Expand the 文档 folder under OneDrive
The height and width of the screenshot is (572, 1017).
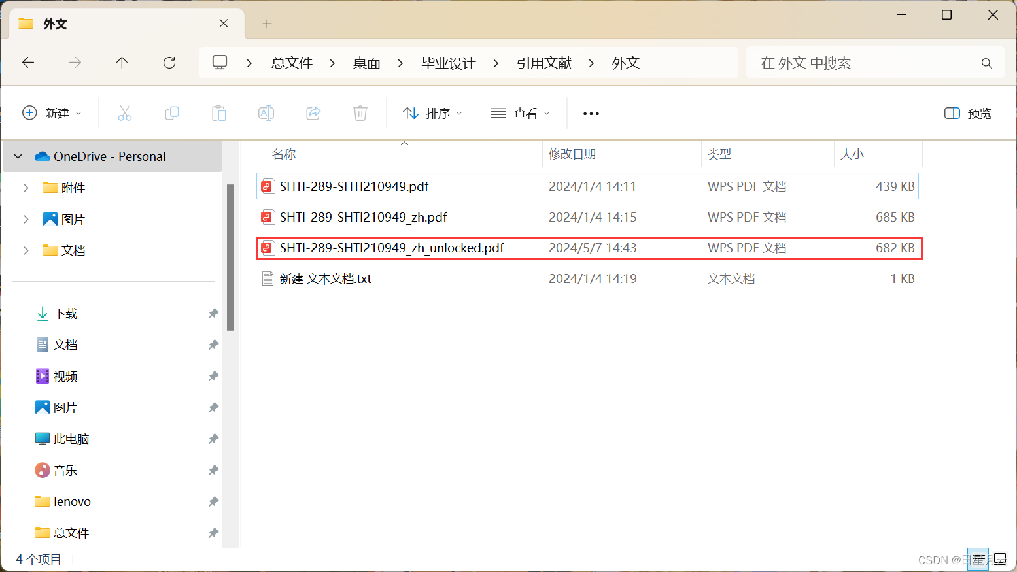tap(26, 250)
